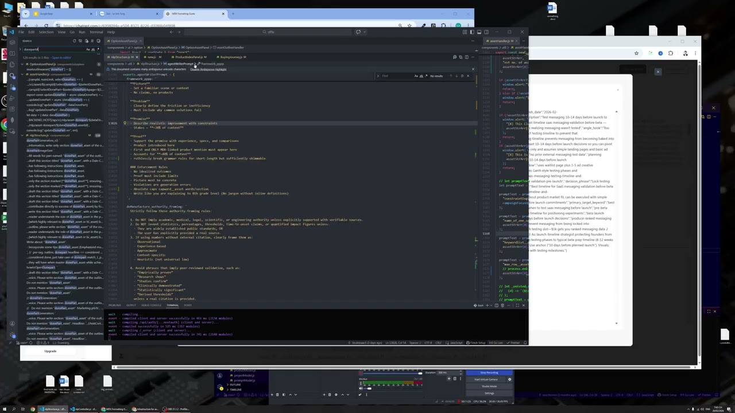Toggle Match Case in the search sidebar
Viewport: 735px width, 413px height.
[88, 49]
